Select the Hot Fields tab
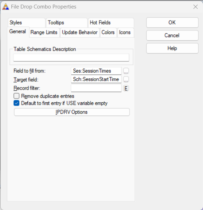203x210 pixels. click(111, 23)
